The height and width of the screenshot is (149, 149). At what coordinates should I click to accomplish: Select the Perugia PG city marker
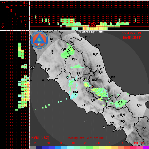pyautogui.click(x=74, y=61)
